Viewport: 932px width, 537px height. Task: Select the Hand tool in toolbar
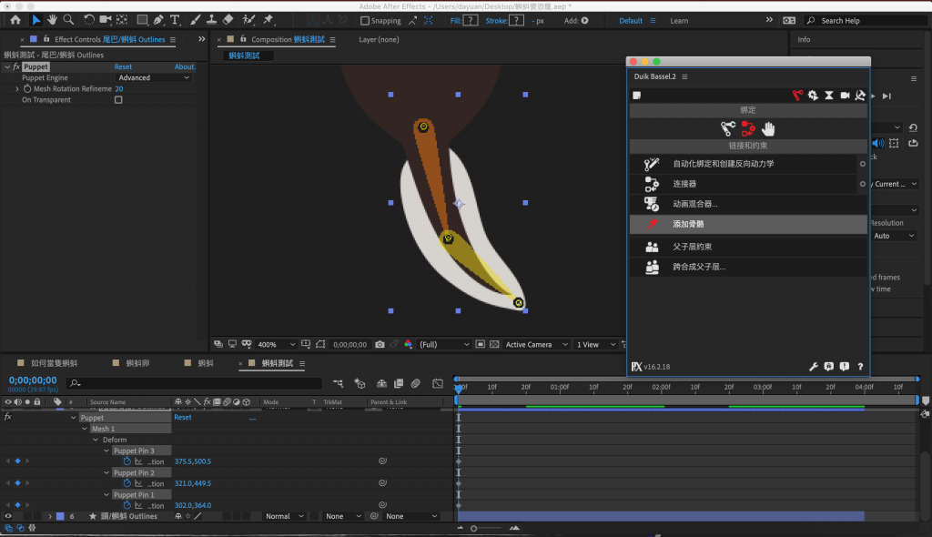tap(52, 20)
